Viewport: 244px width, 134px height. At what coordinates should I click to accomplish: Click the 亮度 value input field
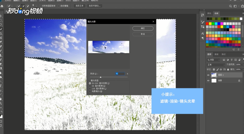pyautogui.click(x=120, y=74)
